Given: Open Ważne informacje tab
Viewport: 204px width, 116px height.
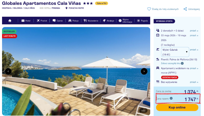Looking at the screenshot, I should [x=125, y=21].
